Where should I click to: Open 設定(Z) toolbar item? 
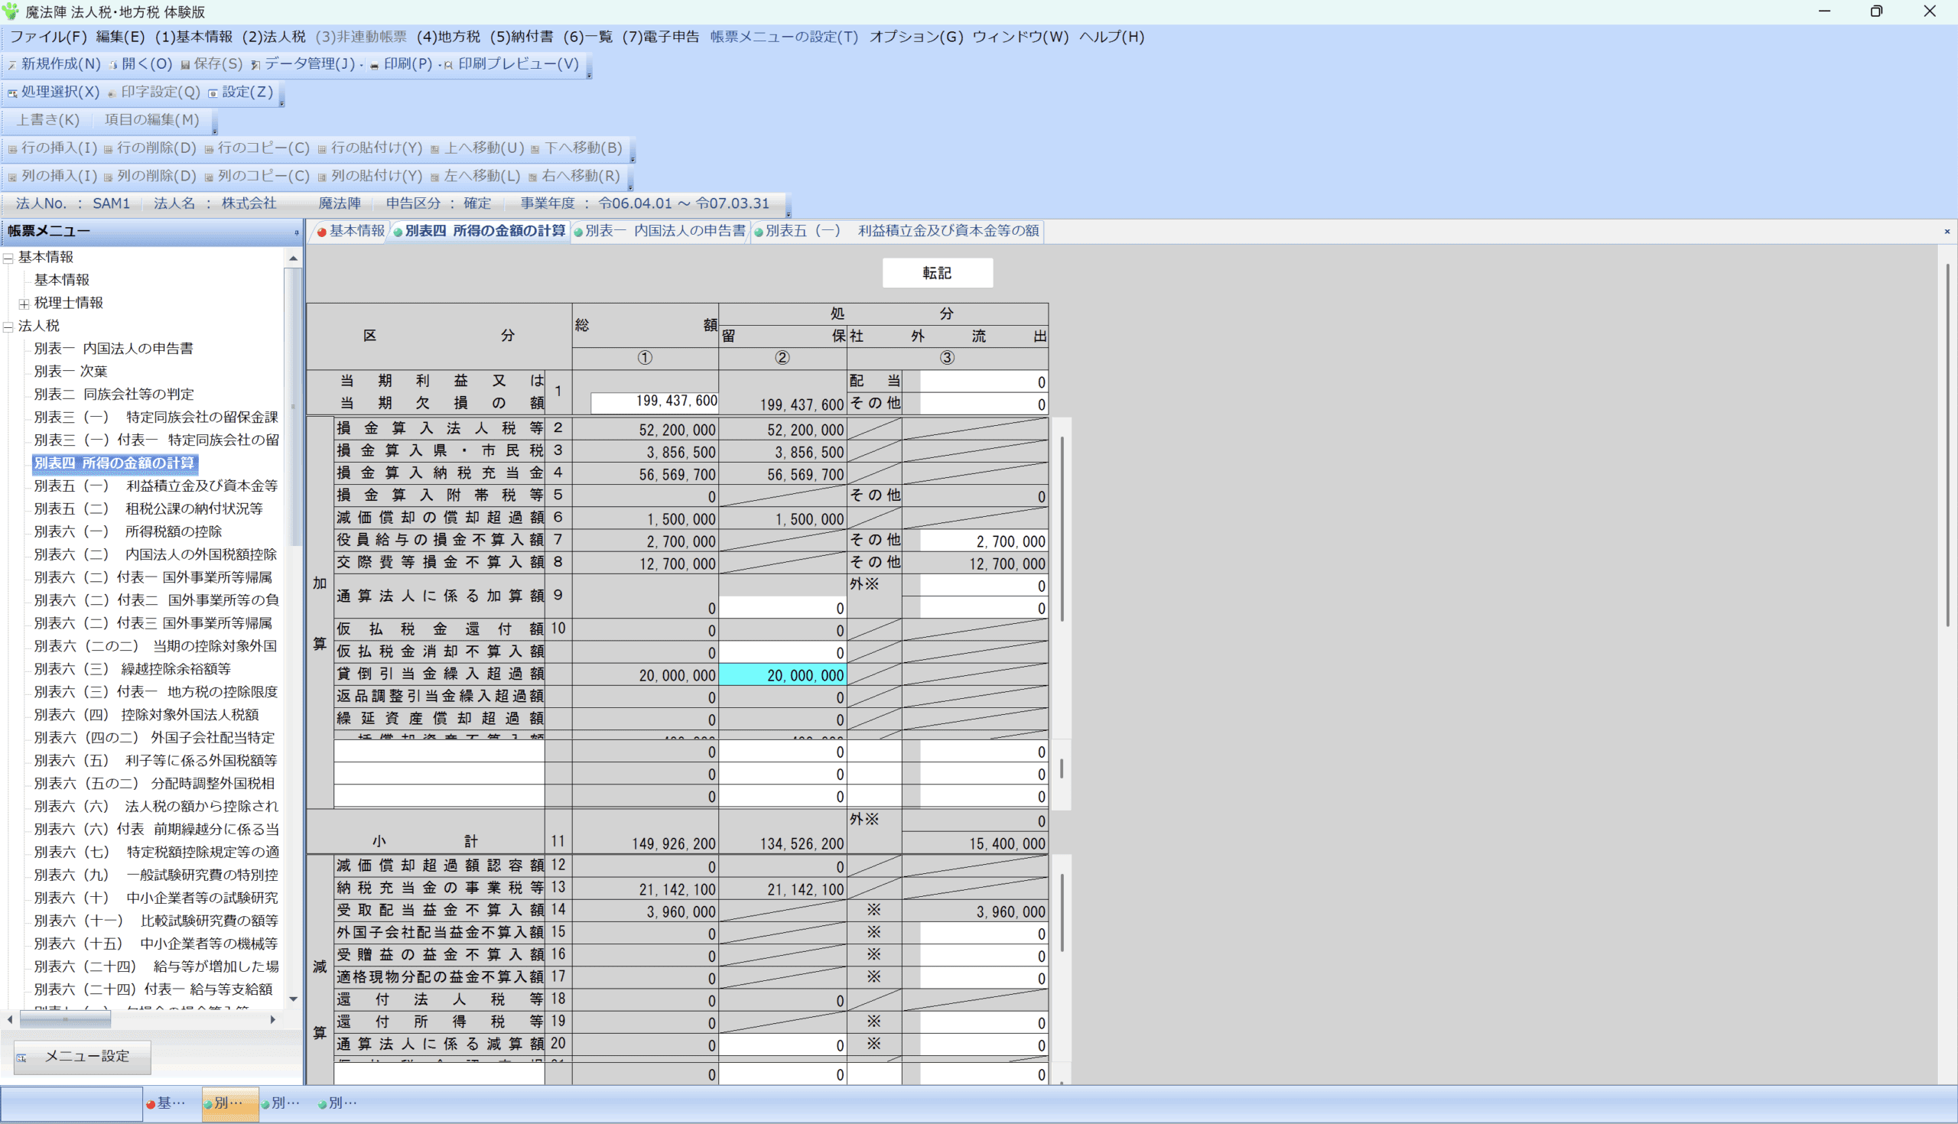240,92
